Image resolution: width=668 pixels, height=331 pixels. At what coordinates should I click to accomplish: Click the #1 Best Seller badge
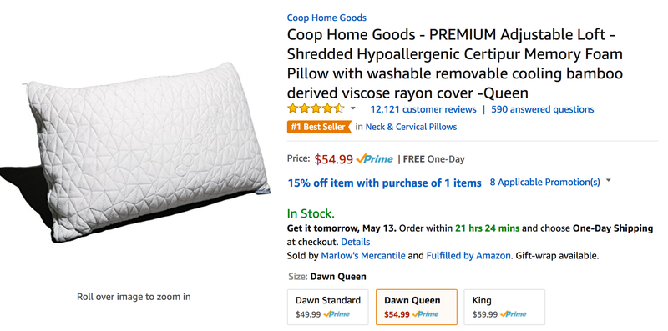tap(319, 127)
